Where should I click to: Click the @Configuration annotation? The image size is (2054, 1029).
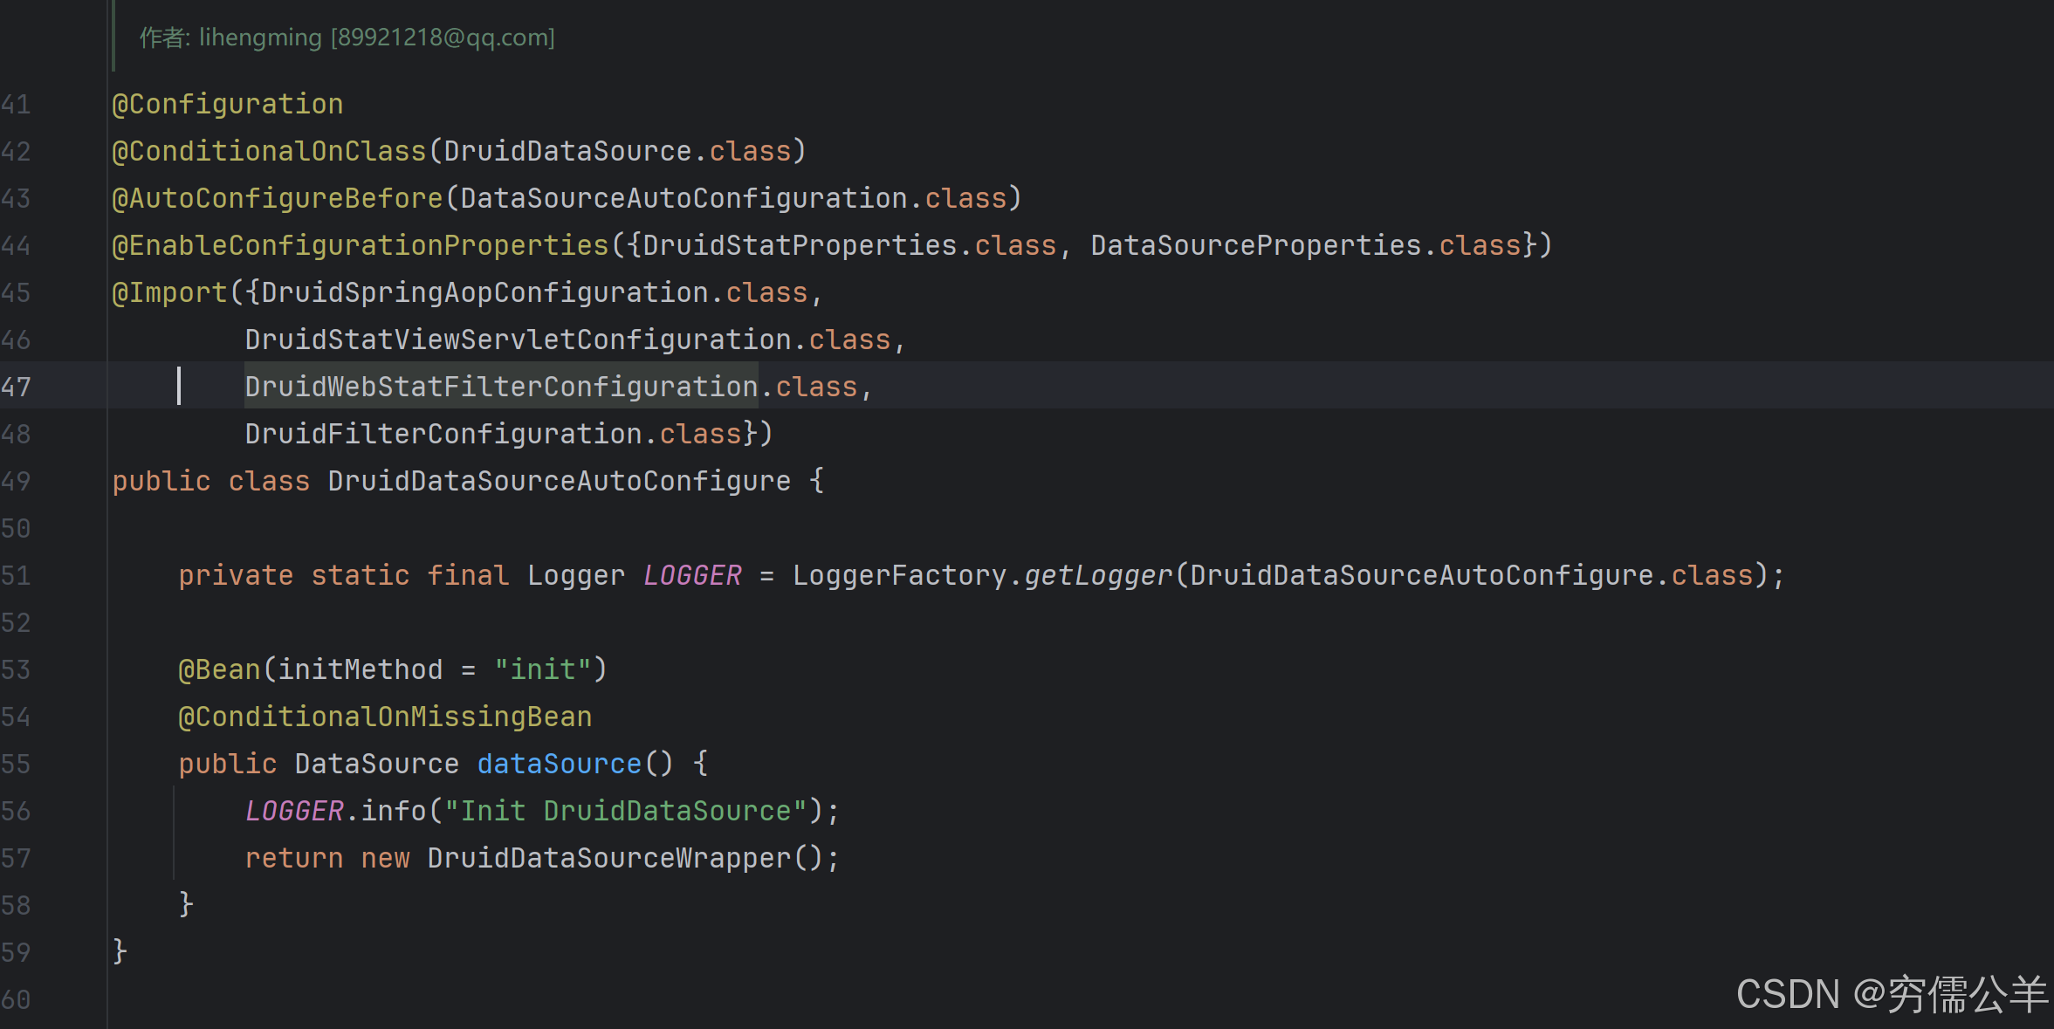[x=227, y=105]
